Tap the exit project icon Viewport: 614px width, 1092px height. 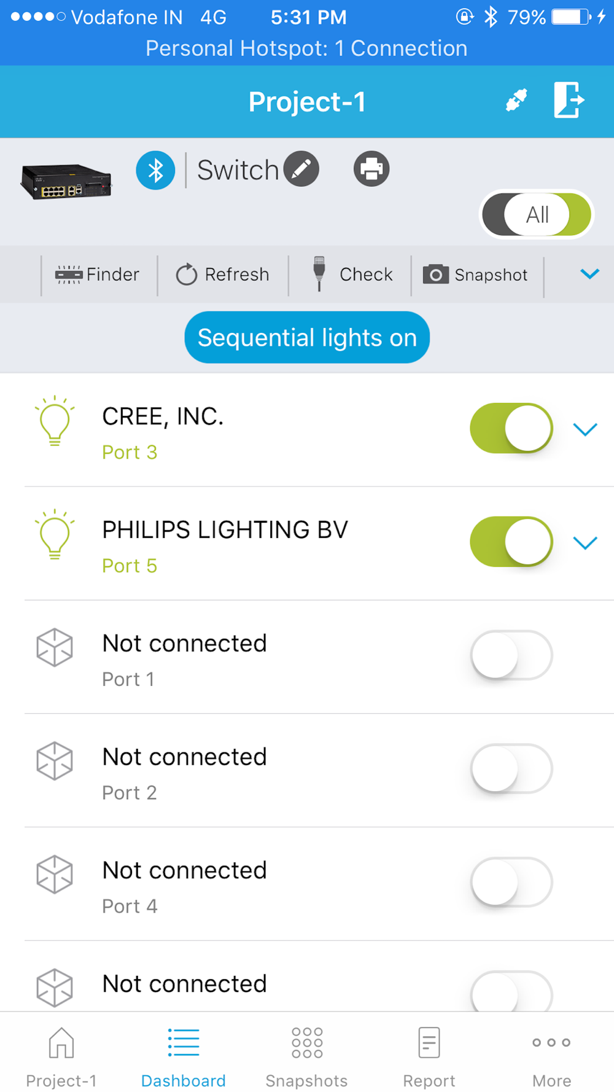click(x=569, y=100)
